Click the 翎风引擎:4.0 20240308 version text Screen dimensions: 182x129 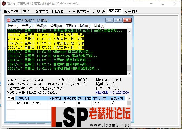(112, 92)
